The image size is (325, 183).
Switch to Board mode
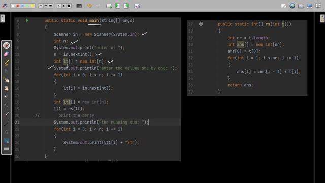283,6
